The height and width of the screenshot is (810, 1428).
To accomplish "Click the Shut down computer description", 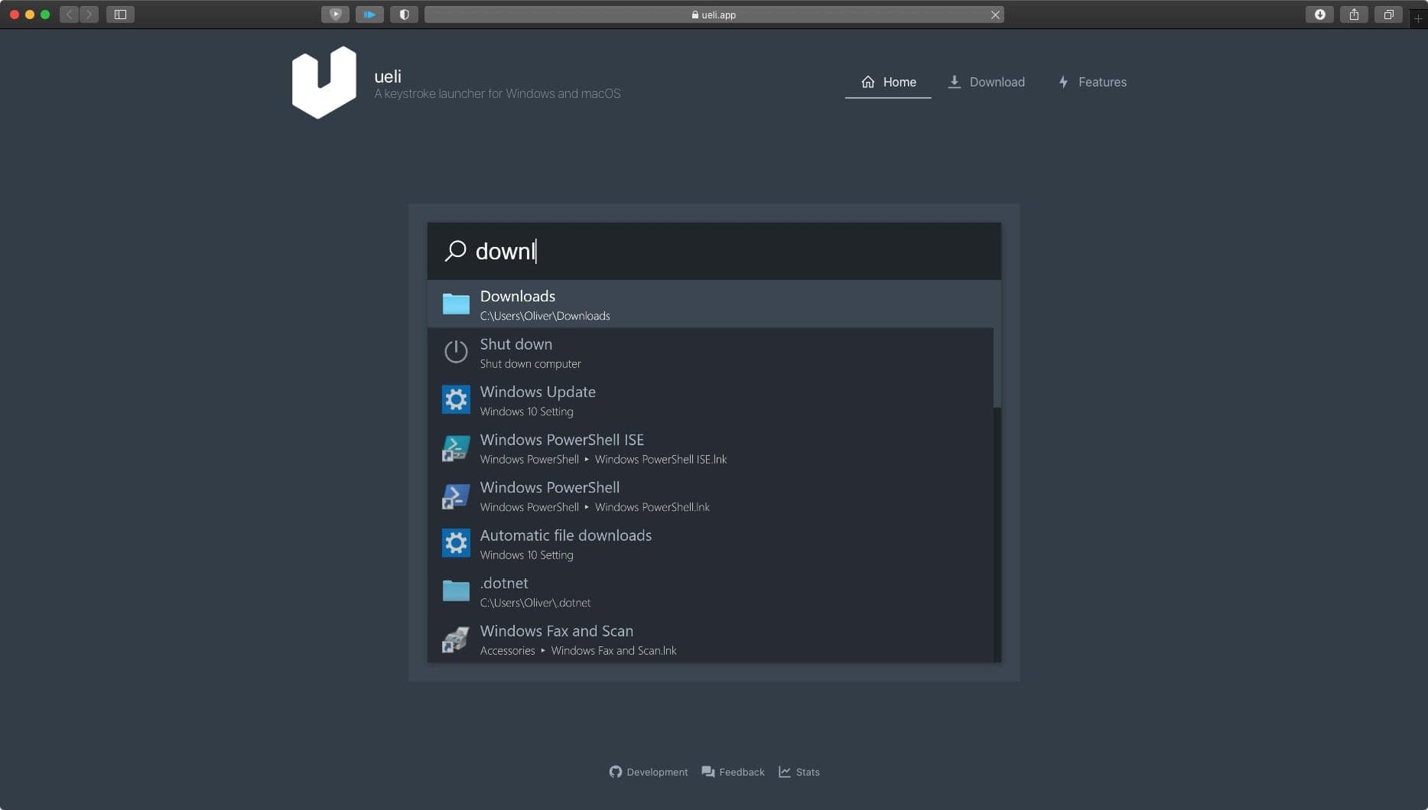I will pyautogui.click(x=530, y=364).
